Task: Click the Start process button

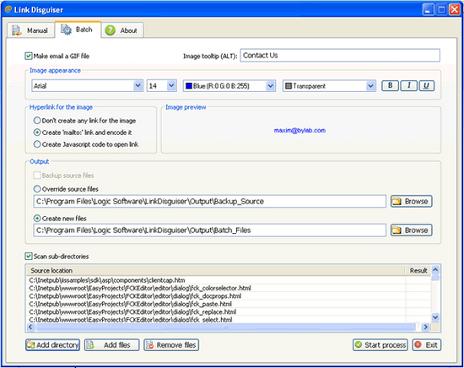Action: coord(380,345)
